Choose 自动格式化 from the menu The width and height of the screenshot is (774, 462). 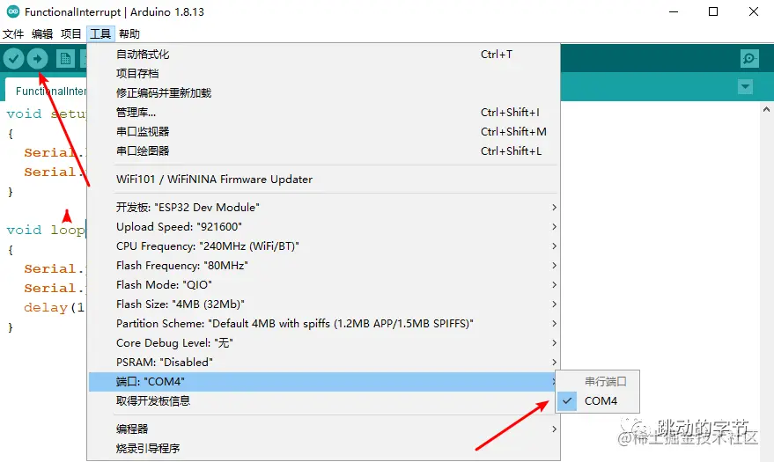pyautogui.click(x=324, y=55)
